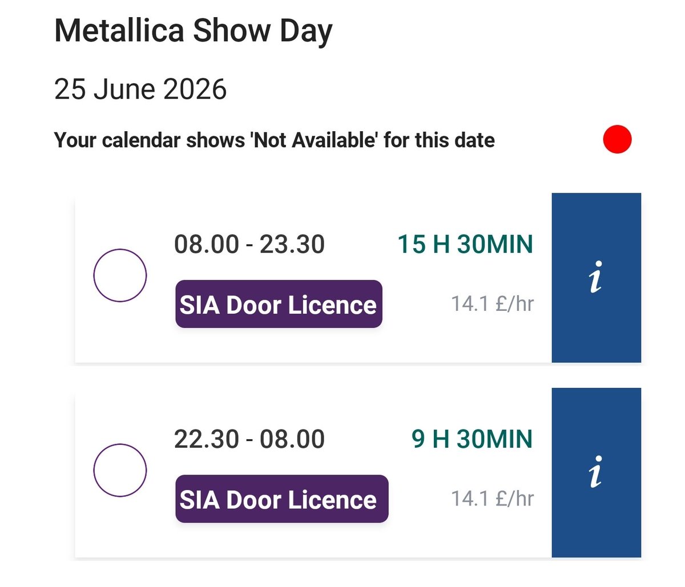
Task: Click 14.1 £/hr rate on the 9-hour shift
Action: 493,499
